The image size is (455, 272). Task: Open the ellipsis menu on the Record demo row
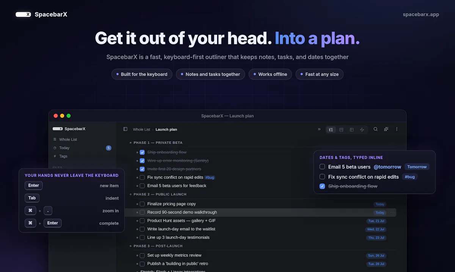click(x=392, y=213)
